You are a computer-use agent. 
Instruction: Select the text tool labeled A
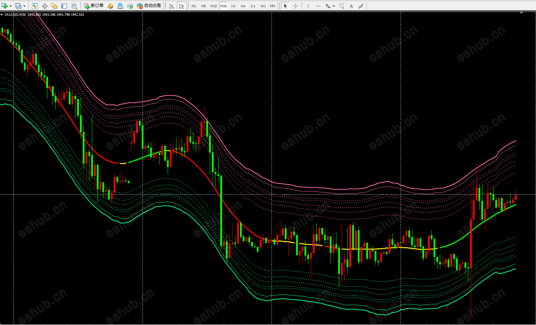point(351,6)
